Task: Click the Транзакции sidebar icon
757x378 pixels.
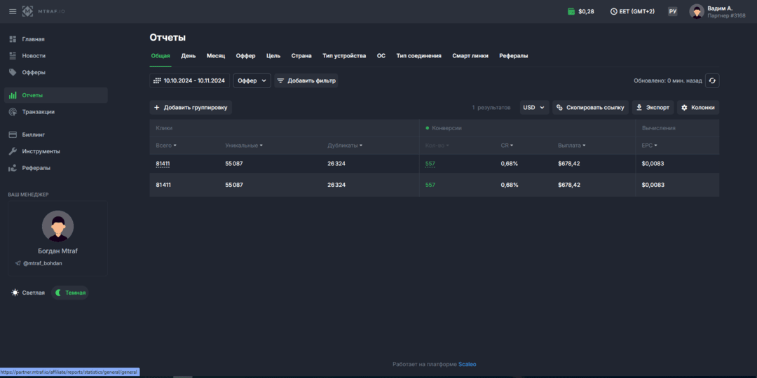Action: (x=13, y=112)
